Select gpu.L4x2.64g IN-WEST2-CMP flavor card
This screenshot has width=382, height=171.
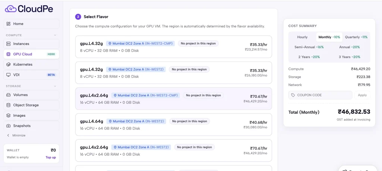pyautogui.click(x=173, y=99)
